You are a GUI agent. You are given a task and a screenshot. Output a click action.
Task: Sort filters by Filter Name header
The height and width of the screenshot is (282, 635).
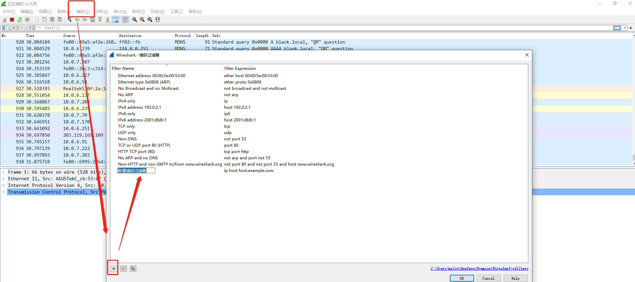pyautogui.click(x=167, y=68)
